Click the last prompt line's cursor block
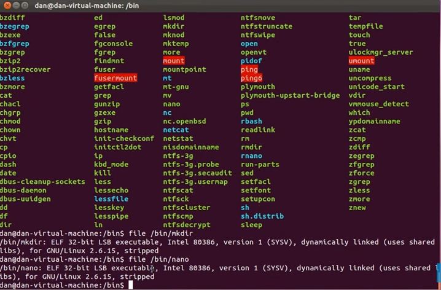The width and height of the screenshot is (441, 290). click(x=130, y=285)
